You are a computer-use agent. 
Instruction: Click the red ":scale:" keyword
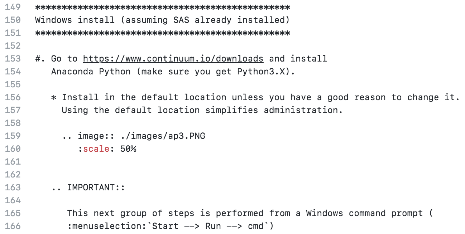tap(96, 149)
